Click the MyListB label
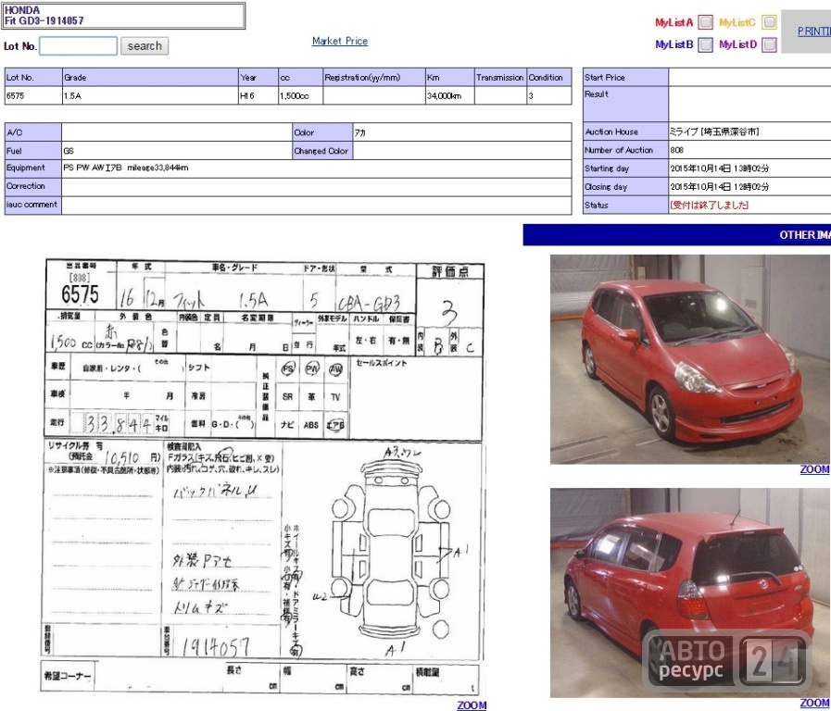Screen dimensions: 831x711 tap(674, 44)
